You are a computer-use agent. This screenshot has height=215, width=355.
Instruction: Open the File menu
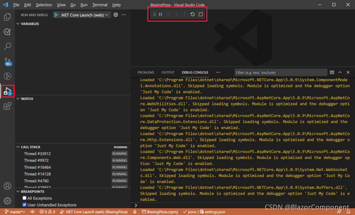(16, 5)
